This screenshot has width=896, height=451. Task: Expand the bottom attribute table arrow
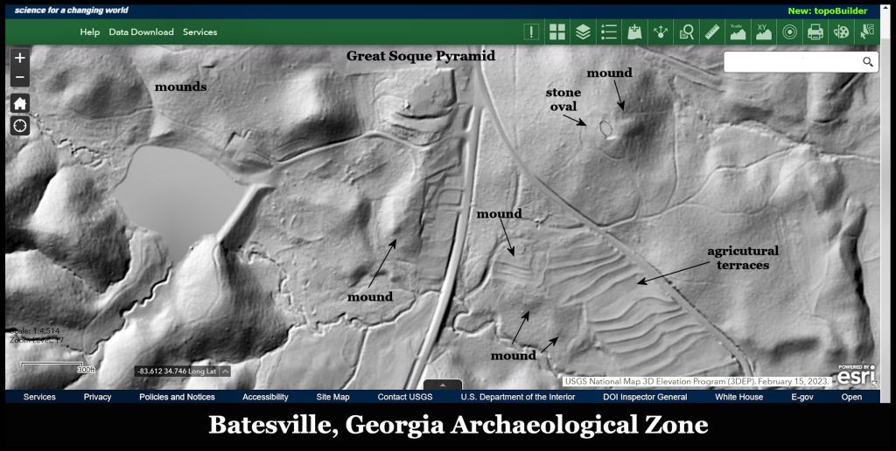(444, 385)
